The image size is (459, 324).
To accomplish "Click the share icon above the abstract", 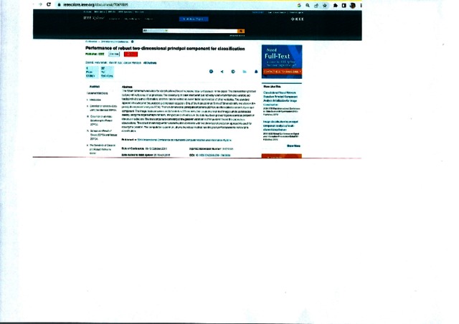I will (x=222, y=72).
